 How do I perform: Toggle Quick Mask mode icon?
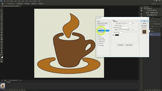click(2, 59)
